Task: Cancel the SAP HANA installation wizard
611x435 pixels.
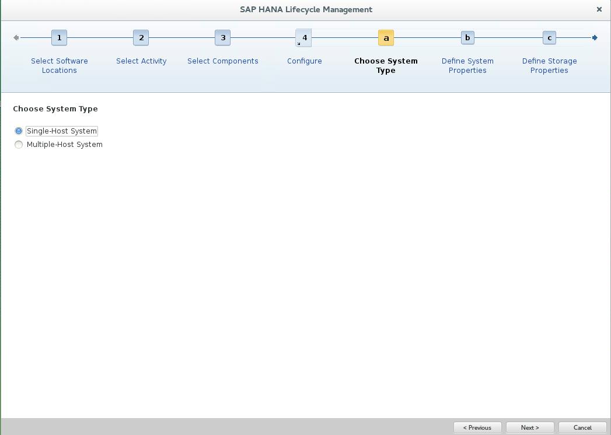Action: pos(582,427)
